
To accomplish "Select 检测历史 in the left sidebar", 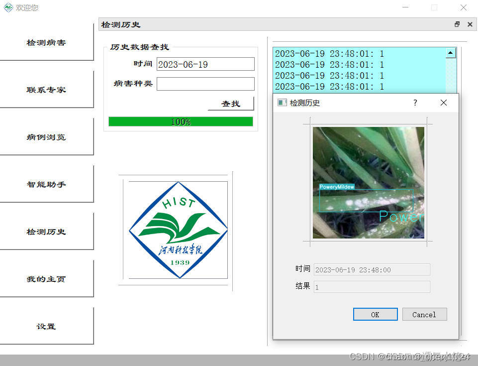I will pos(46,232).
